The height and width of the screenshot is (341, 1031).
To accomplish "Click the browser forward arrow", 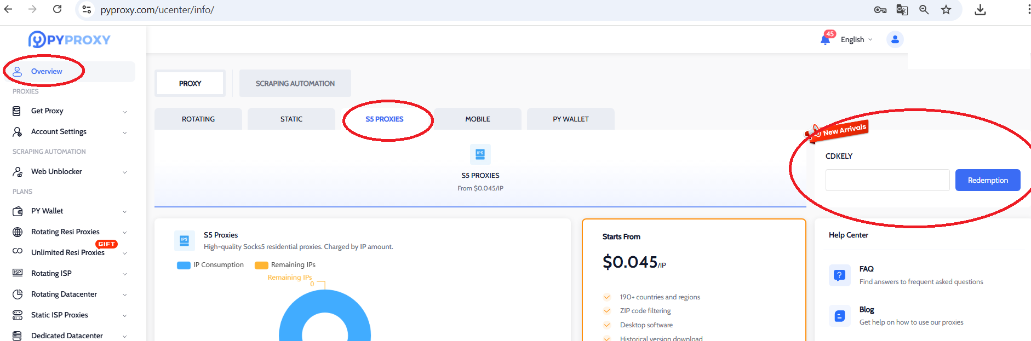I will 32,9.
